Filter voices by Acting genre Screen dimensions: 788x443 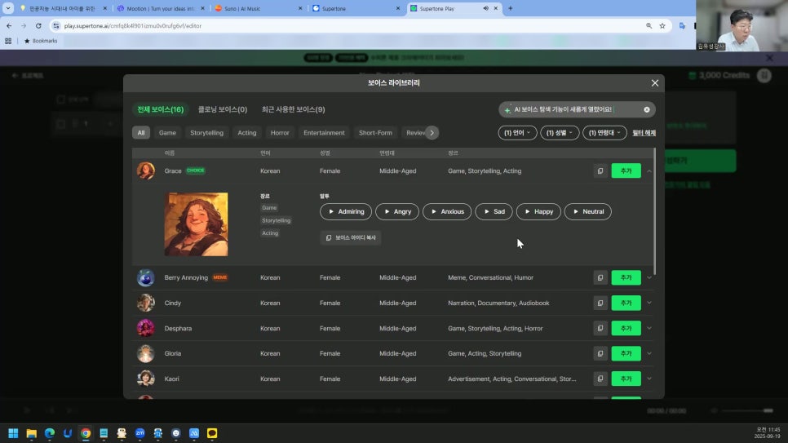246,133
